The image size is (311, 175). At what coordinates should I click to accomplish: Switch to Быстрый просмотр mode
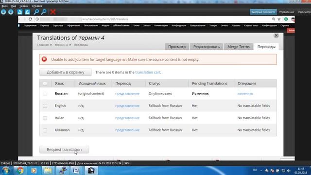[263, 12]
